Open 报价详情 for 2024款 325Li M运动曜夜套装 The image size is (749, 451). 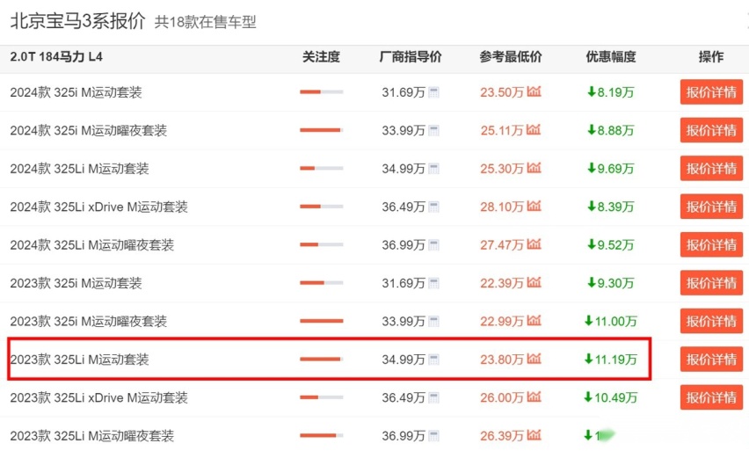click(x=711, y=245)
